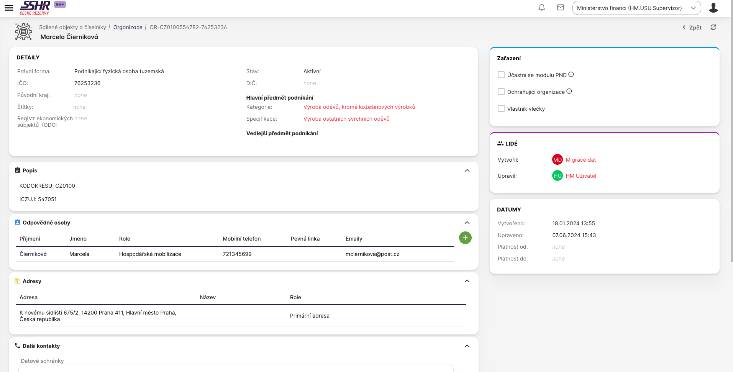Check the Ochraňující organizace checkbox

click(x=501, y=92)
